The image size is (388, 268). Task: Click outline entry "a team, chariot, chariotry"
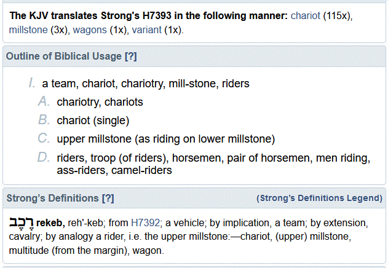tap(145, 83)
